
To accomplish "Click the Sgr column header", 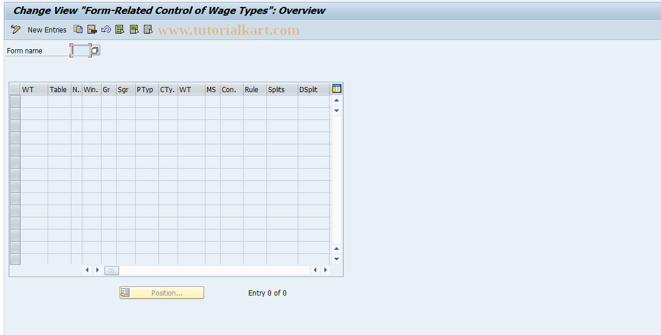I will pos(125,90).
